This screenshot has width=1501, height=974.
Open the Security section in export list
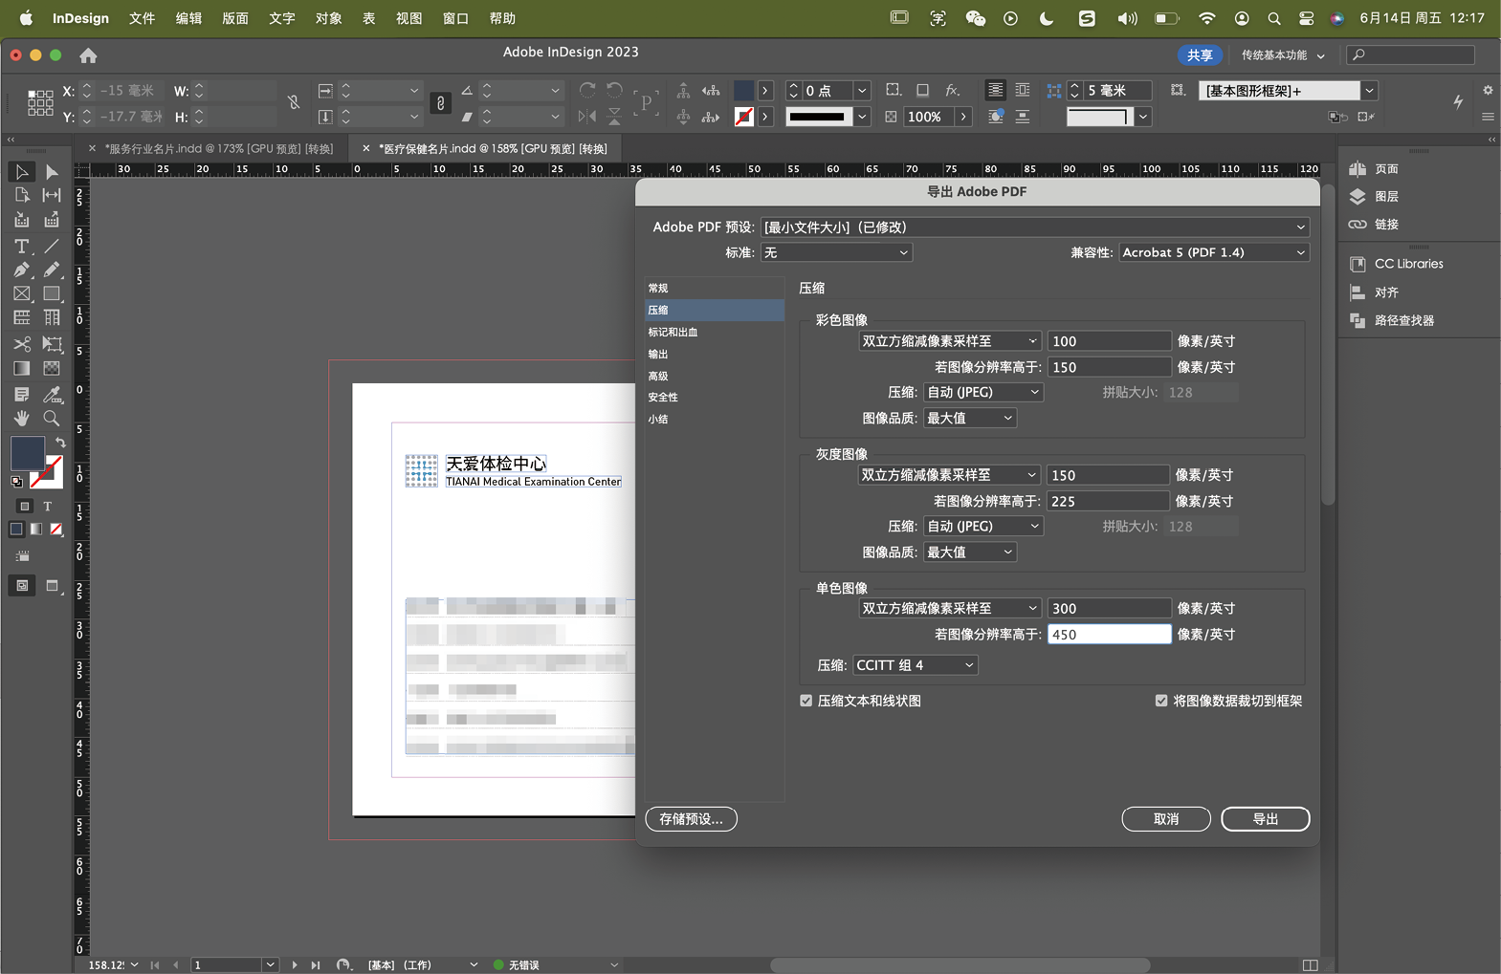663,398
